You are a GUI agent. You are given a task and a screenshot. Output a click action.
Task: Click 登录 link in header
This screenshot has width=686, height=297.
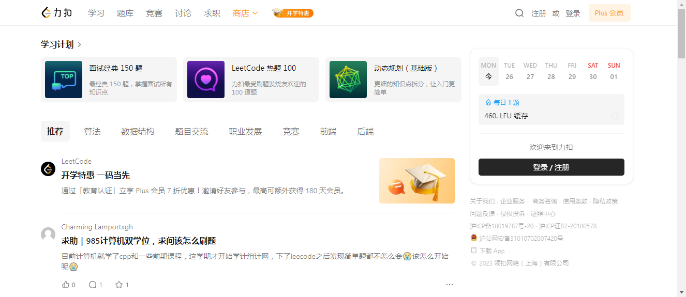click(573, 13)
